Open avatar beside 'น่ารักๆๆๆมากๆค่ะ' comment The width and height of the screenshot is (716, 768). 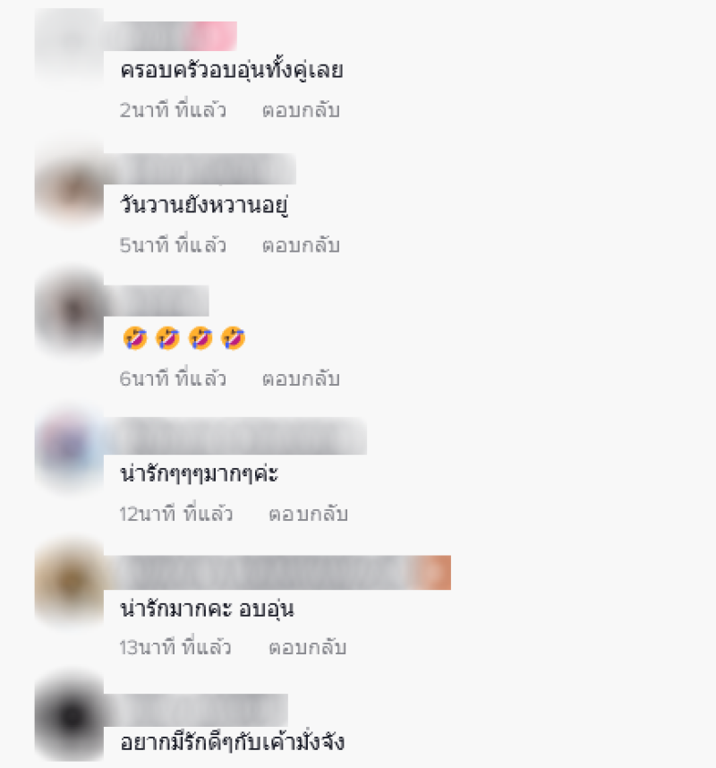point(69,448)
